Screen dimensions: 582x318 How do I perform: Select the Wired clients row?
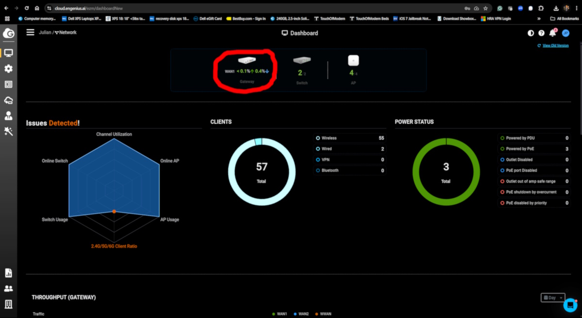click(x=350, y=149)
